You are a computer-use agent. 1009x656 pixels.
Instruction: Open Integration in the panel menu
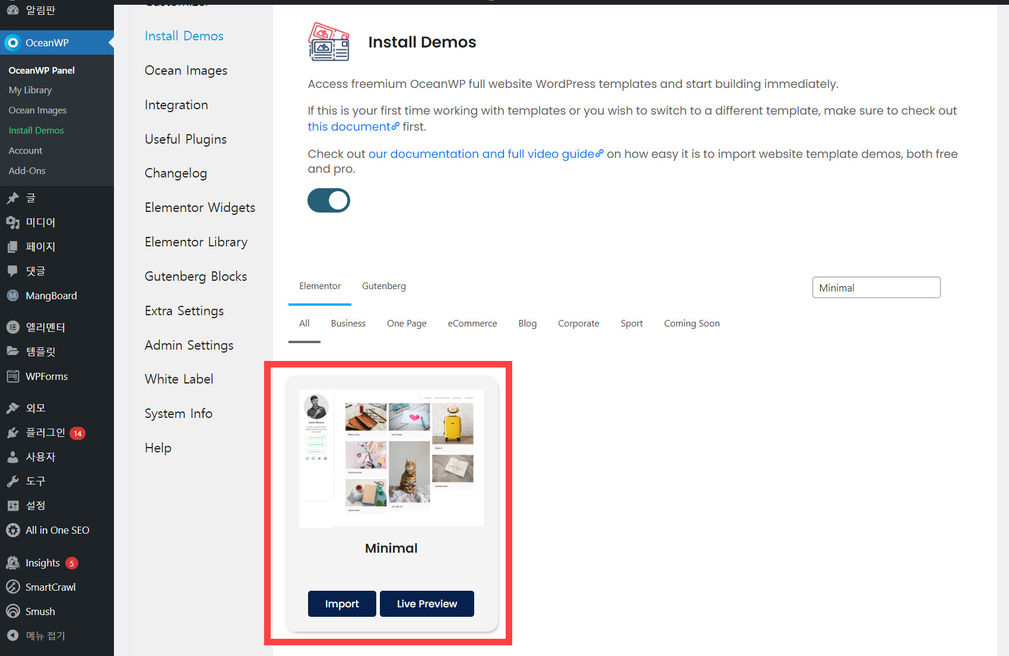pos(176,105)
